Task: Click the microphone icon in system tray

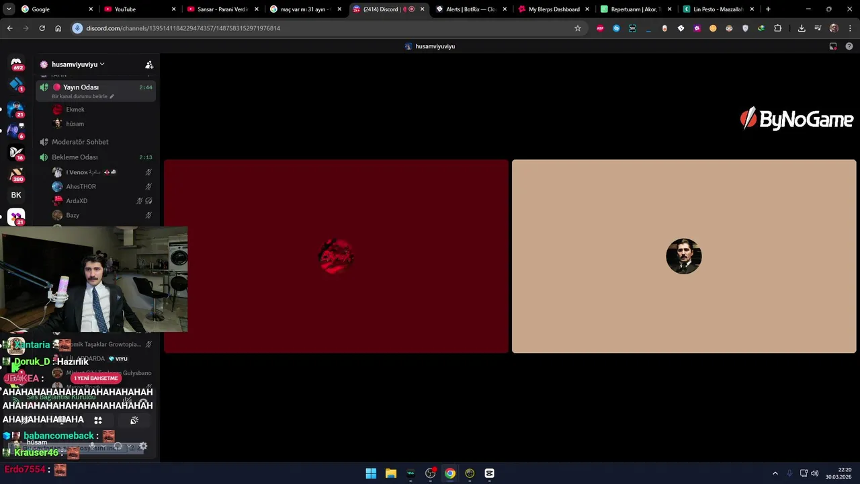Action: (789, 473)
